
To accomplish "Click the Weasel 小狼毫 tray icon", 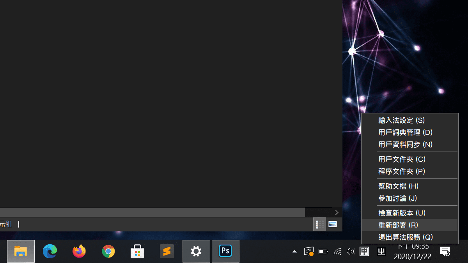I will tap(381, 251).
